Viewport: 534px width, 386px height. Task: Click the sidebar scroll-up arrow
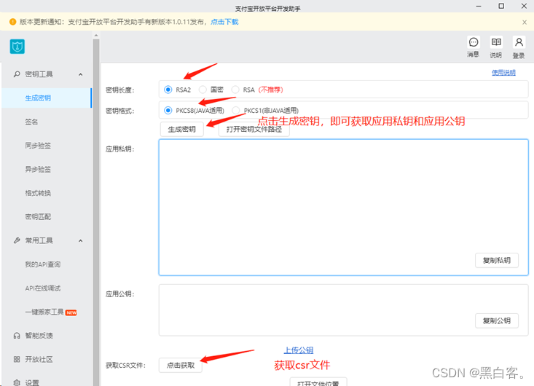coord(96,36)
